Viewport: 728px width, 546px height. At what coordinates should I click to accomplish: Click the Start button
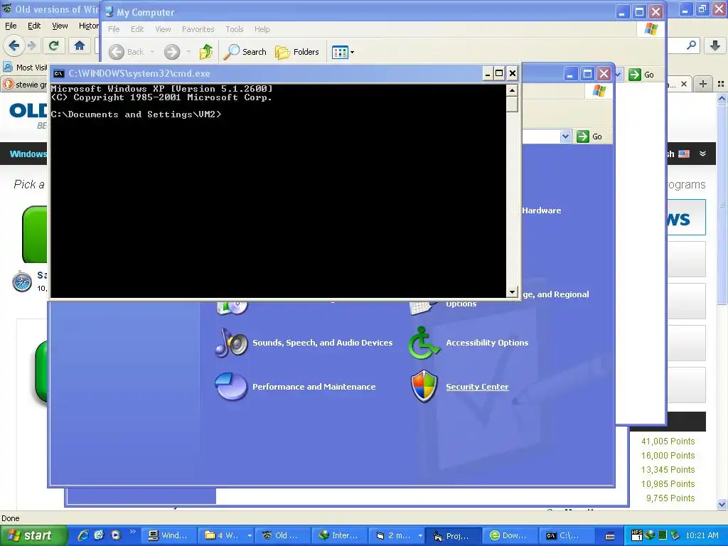[x=33, y=535]
